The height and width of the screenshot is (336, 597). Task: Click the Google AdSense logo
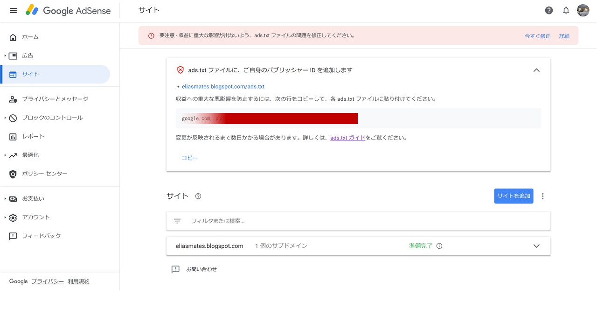(68, 10)
